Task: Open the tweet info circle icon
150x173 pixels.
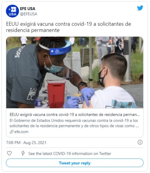Action: (140, 142)
